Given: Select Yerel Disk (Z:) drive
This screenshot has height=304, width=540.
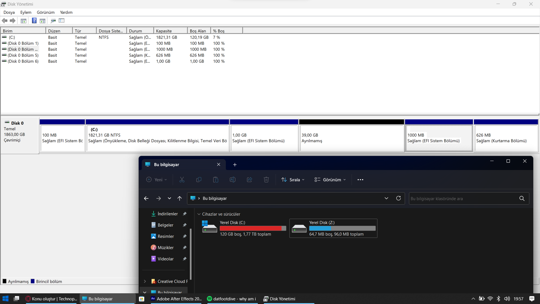Looking at the screenshot, I should (x=333, y=228).
